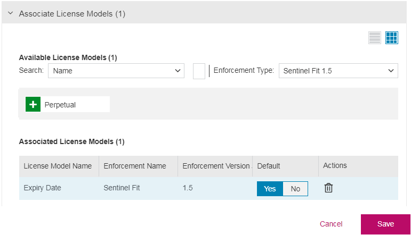Click the Sentinel Fit cell in the row
Viewport: 411px width, 235px height.
point(122,188)
